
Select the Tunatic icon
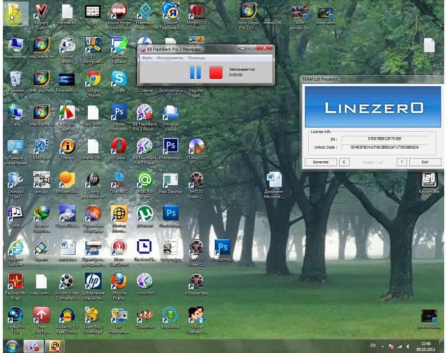(15, 217)
